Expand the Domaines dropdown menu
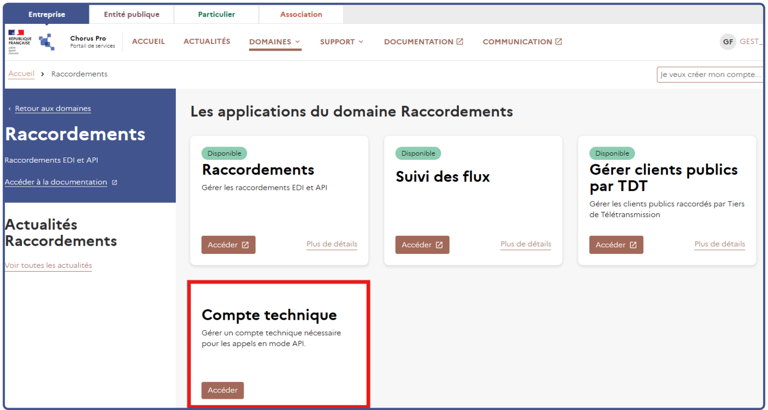 click(x=274, y=42)
